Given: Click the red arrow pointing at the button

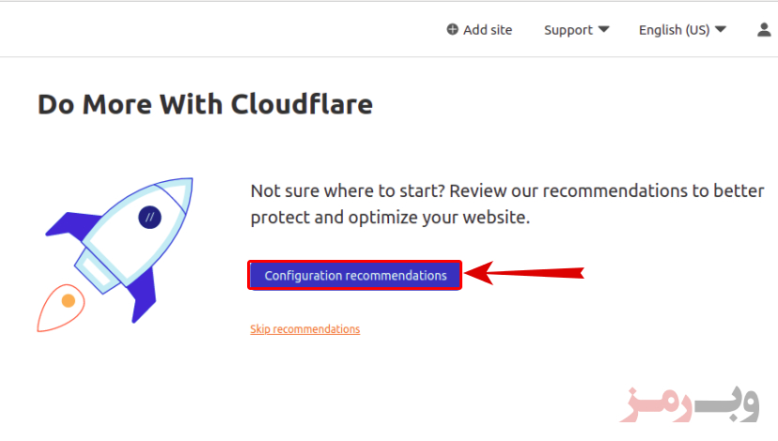Looking at the screenshot, I should click(x=524, y=273).
